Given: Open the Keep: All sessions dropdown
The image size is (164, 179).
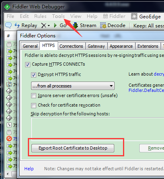Looking at the screenshot, I should [x=148, y=26].
